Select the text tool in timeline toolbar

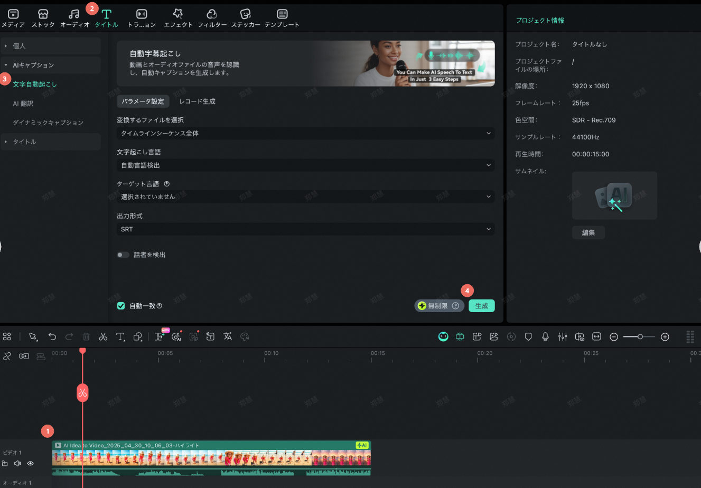[x=120, y=336]
